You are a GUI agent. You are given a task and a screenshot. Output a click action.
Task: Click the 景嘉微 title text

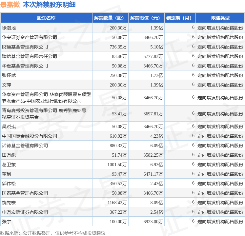(10, 5)
